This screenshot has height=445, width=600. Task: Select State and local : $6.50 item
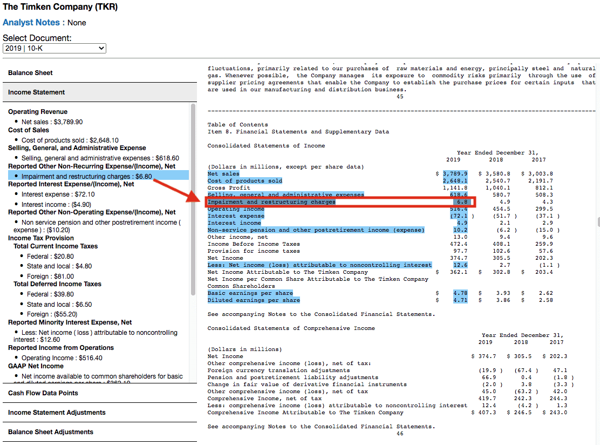coord(59,305)
